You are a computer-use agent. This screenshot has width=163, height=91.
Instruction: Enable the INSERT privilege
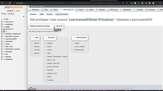pyautogui.click(x=32, y=47)
